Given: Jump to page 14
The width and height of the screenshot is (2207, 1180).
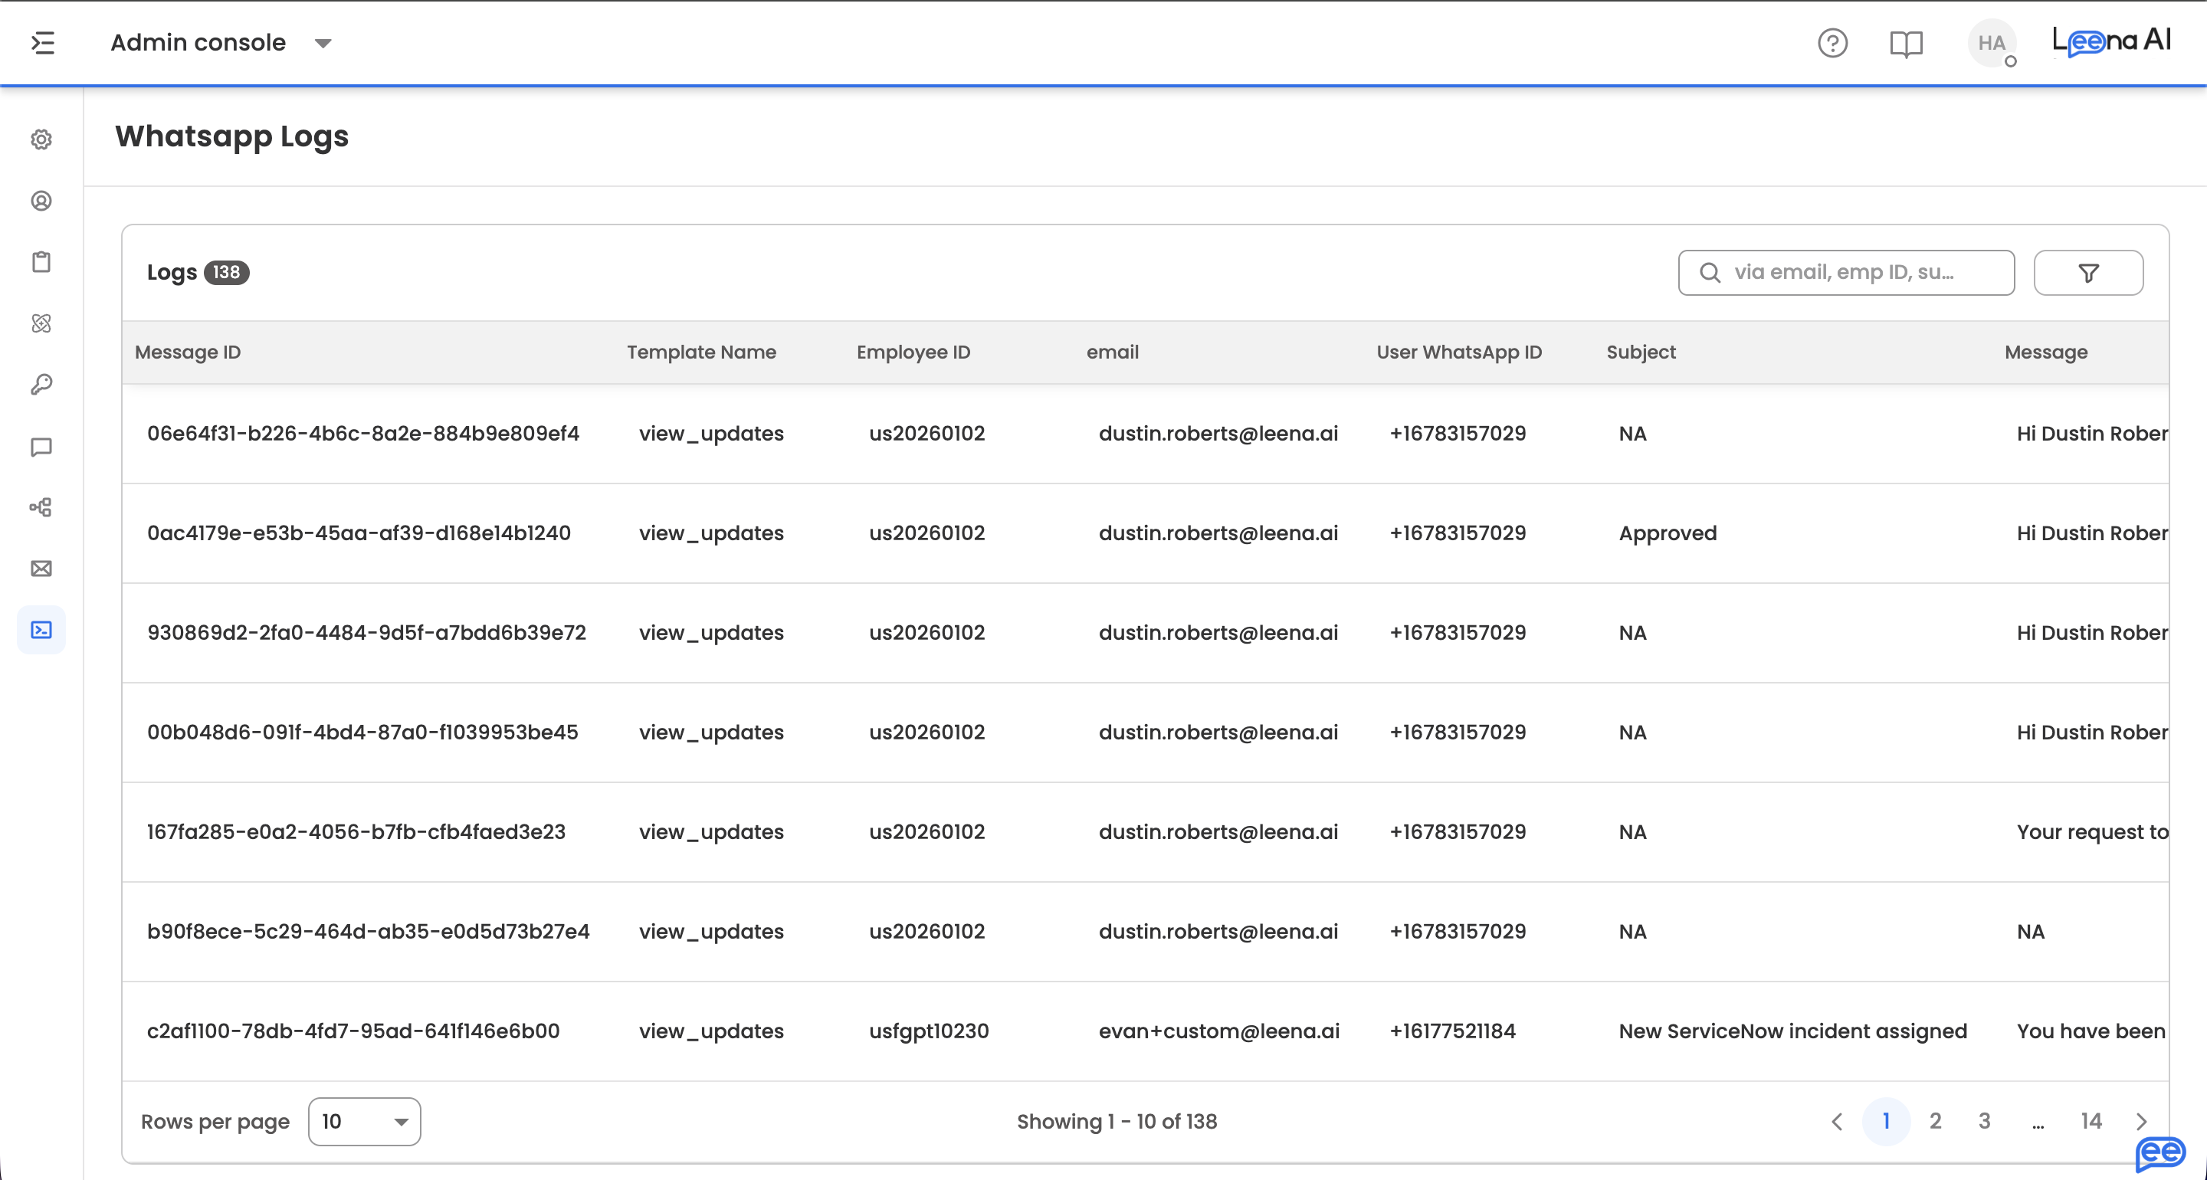Looking at the screenshot, I should [x=2091, y=1121].
